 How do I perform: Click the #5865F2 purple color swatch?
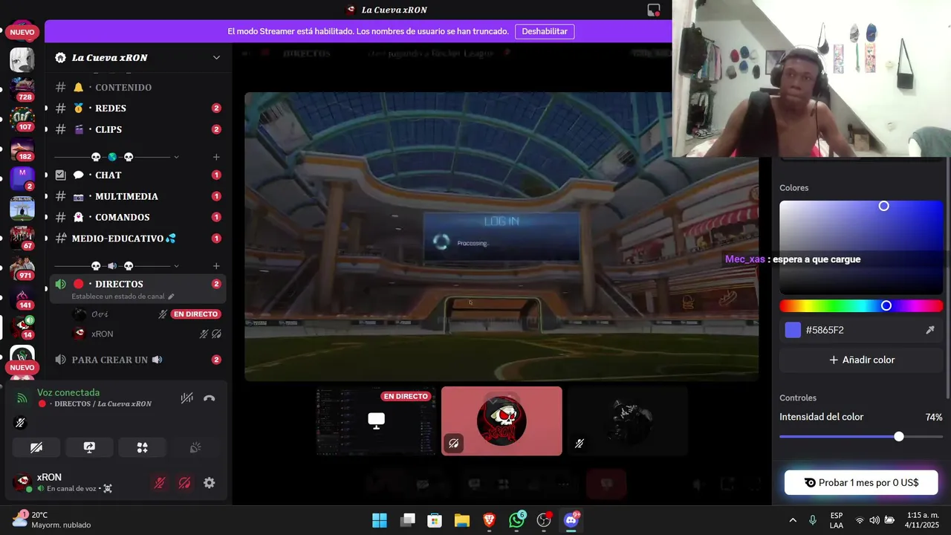[793, 330]
